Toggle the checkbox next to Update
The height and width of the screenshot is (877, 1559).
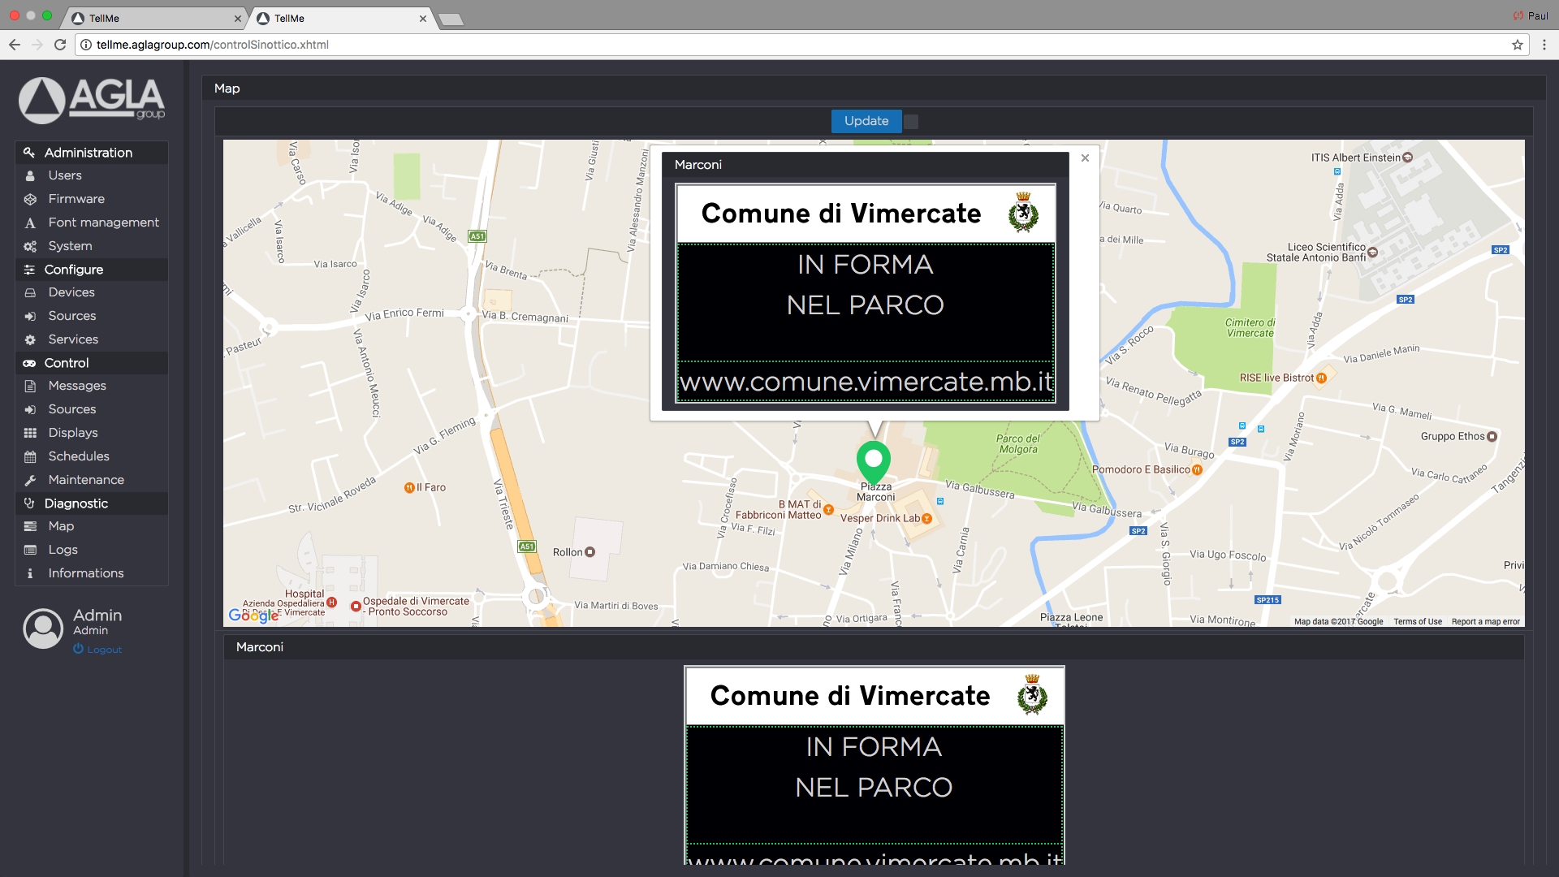(x=911, y=121)
